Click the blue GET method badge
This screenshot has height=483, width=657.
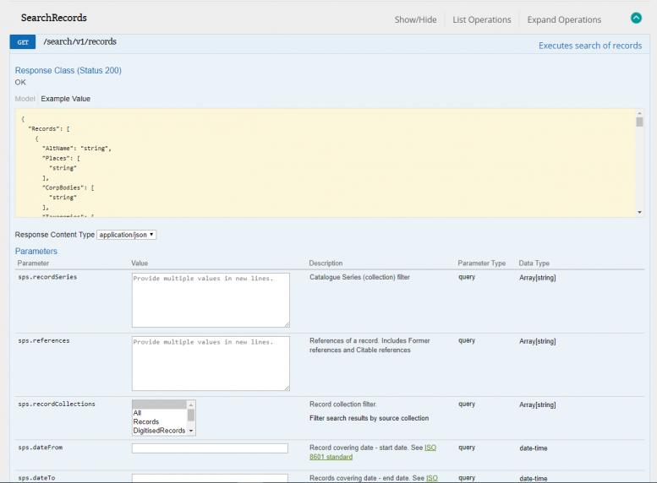(x=23, y=42)
